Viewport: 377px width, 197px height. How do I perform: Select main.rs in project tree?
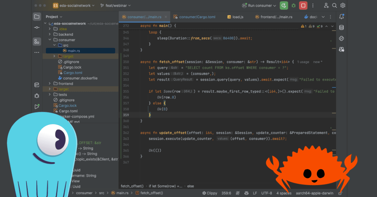pyautogui.click(x=80, y=51)
